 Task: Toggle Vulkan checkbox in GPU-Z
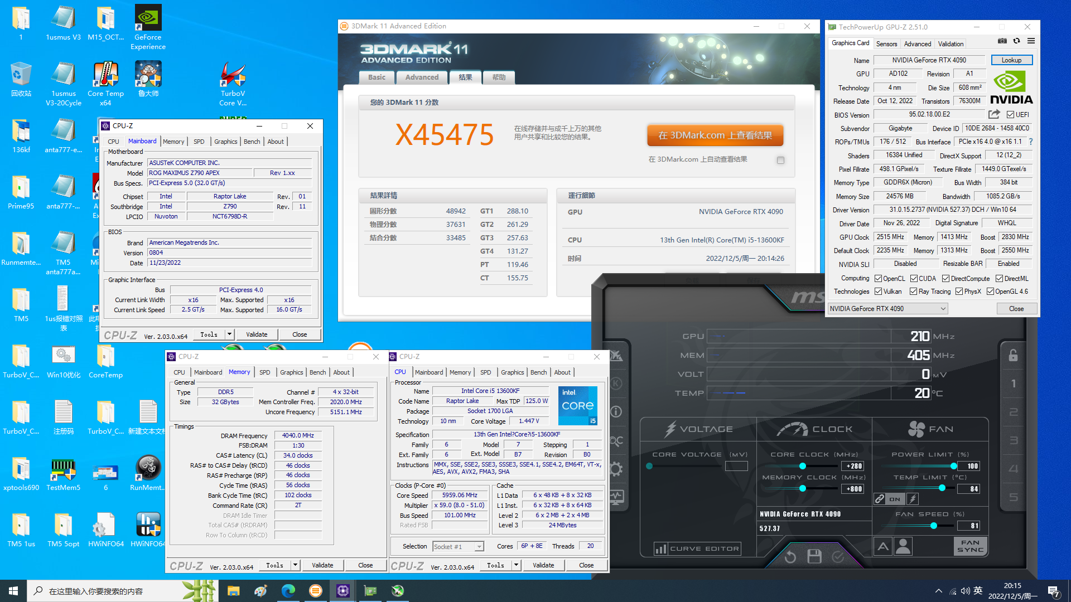(x=878, y=292)
